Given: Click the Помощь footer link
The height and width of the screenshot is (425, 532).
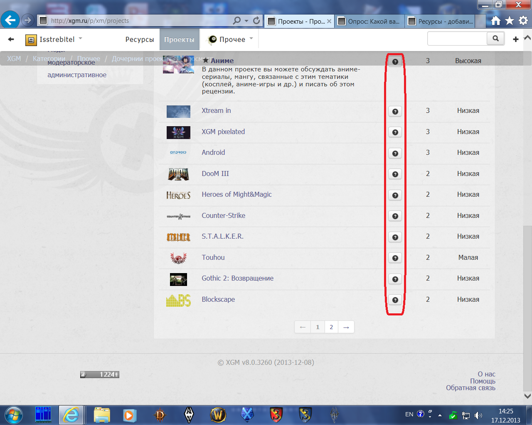Looking at the screenshot, I should pos(483,381).
